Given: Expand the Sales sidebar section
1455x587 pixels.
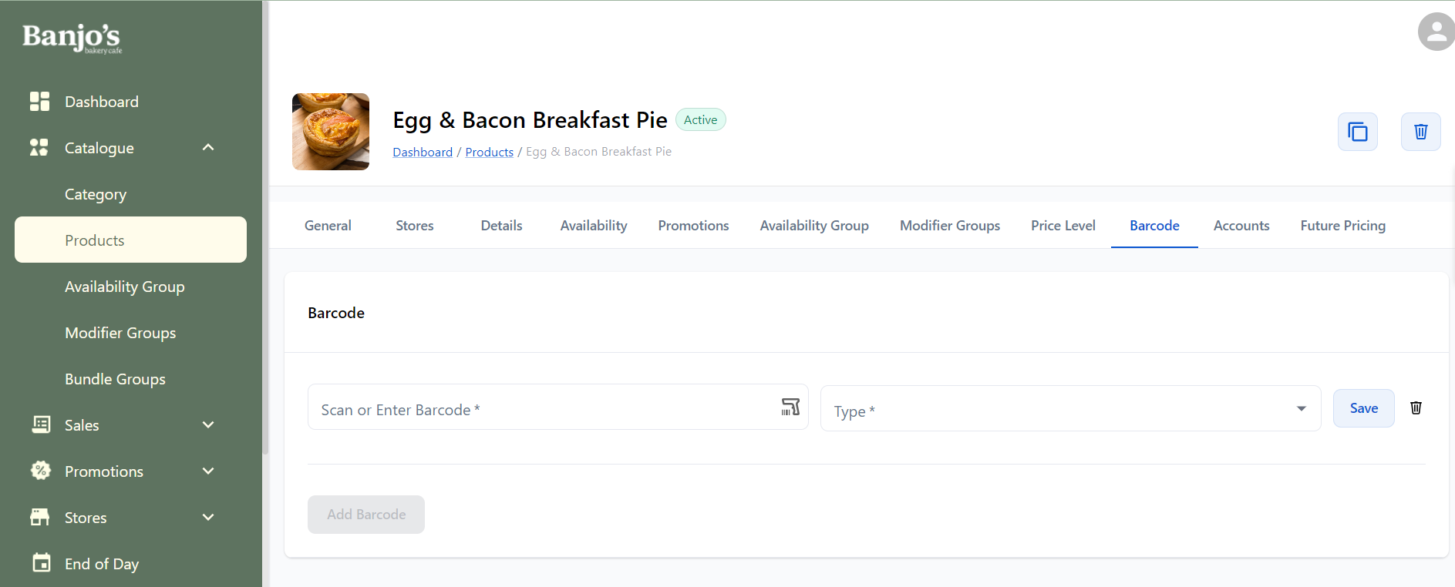Looking at the screenshot, I should tap(208, 424).
